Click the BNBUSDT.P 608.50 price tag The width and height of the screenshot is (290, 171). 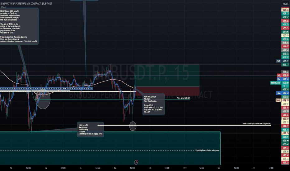pos(280,83)
